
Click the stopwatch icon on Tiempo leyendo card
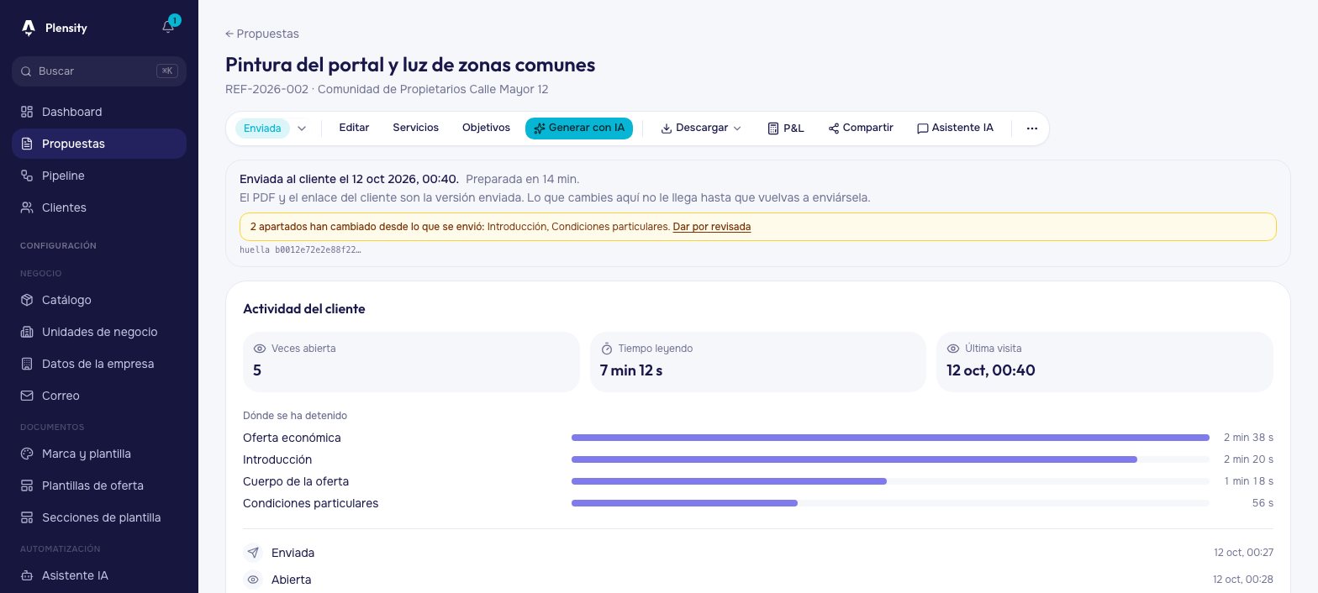(x=607, y=348)
